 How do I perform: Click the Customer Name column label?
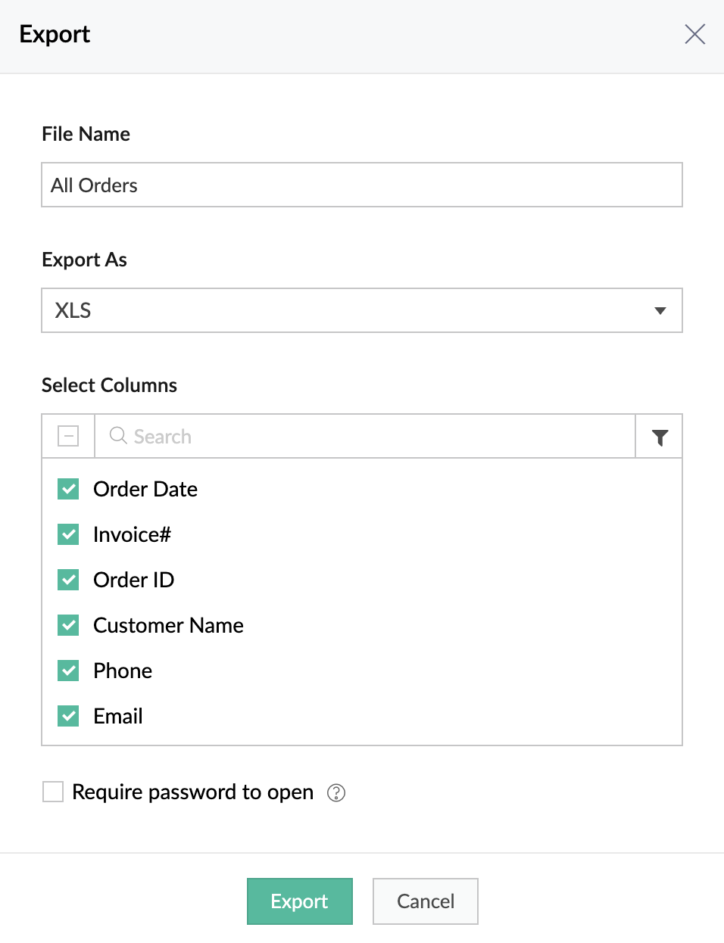click(x=168, y=625)
